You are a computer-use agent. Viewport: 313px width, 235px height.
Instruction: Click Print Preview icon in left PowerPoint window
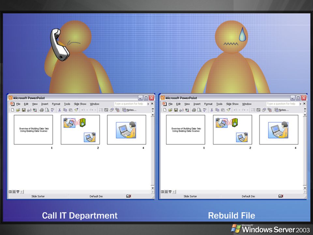pyautogui.click(x=47, y=110)
